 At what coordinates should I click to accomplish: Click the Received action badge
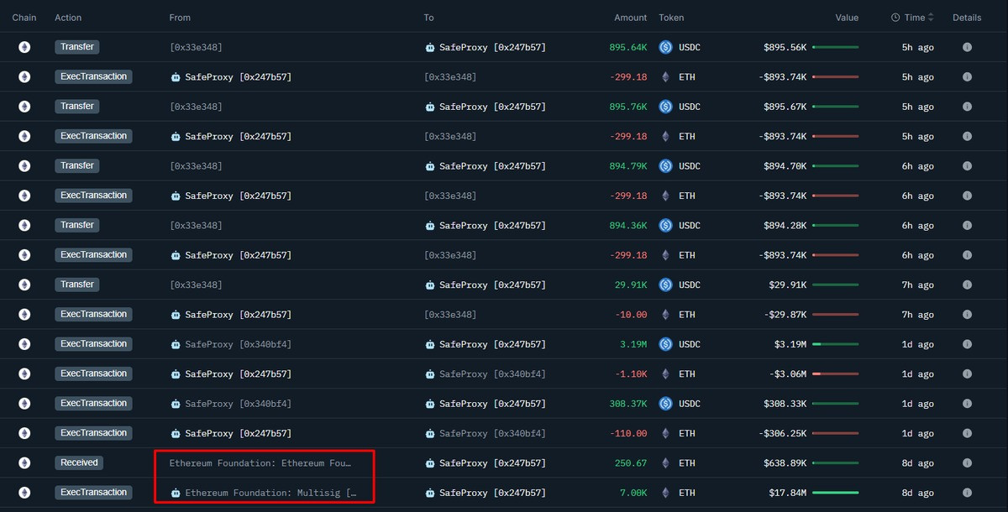80,462
